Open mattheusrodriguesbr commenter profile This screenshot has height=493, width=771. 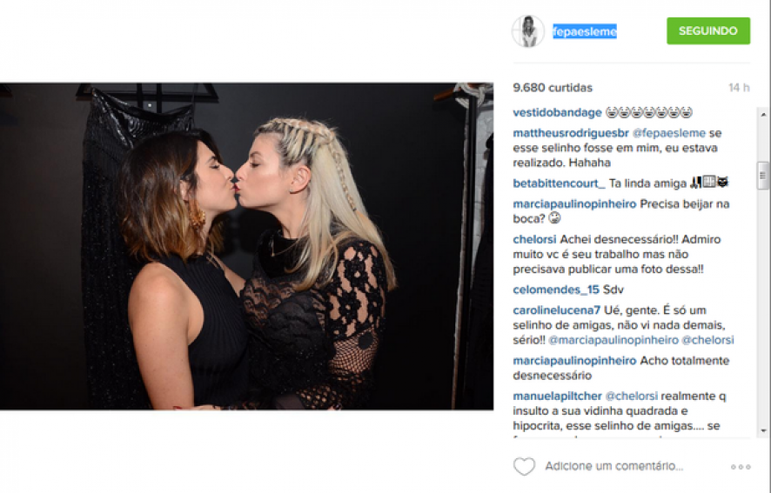coord(571,133)
